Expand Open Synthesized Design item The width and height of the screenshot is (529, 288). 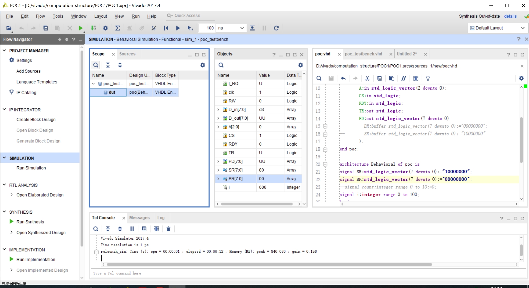point(11,232)
